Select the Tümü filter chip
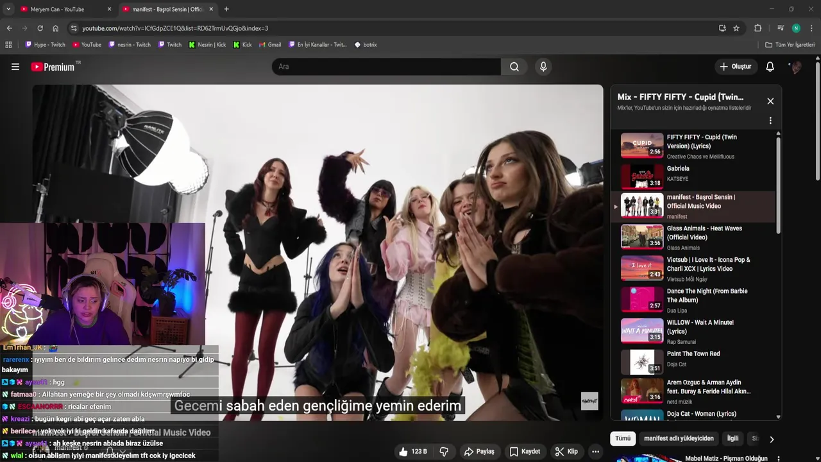Image resolution: width=821 pixels, height=462 pixels. pos(623,439)
